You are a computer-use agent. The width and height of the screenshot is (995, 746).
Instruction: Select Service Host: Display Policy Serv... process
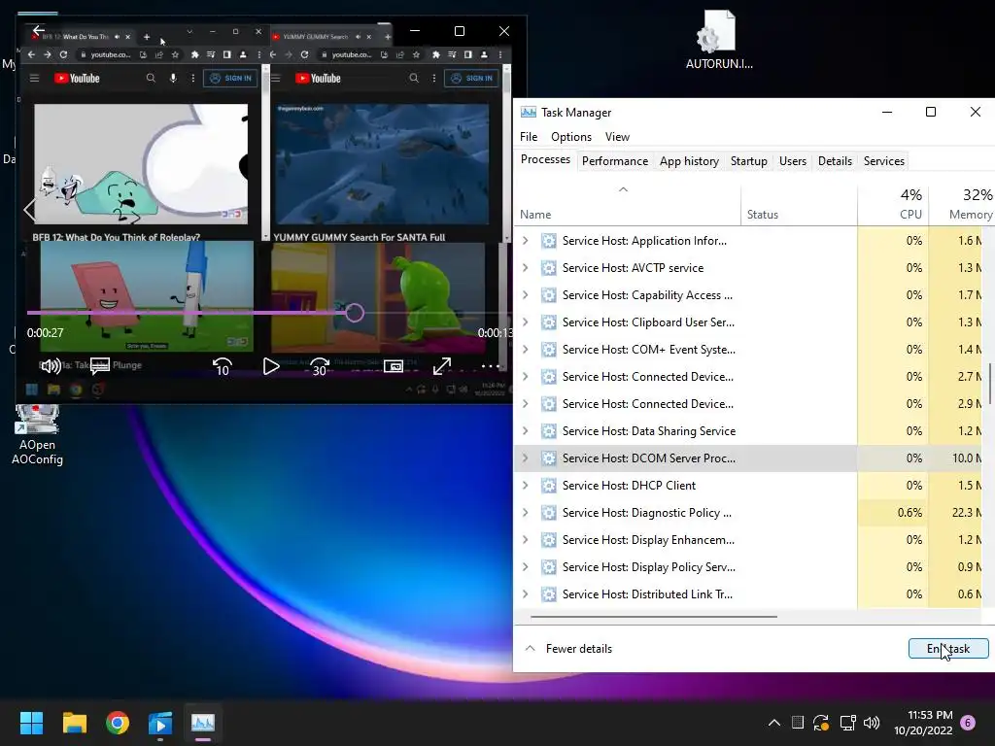(749, 567)
